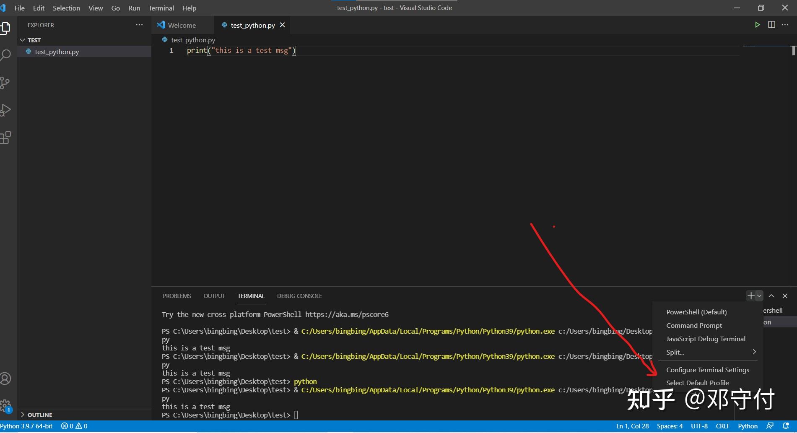
Task: Select the TERMINAL panel tab
Action: click(251, 296)
